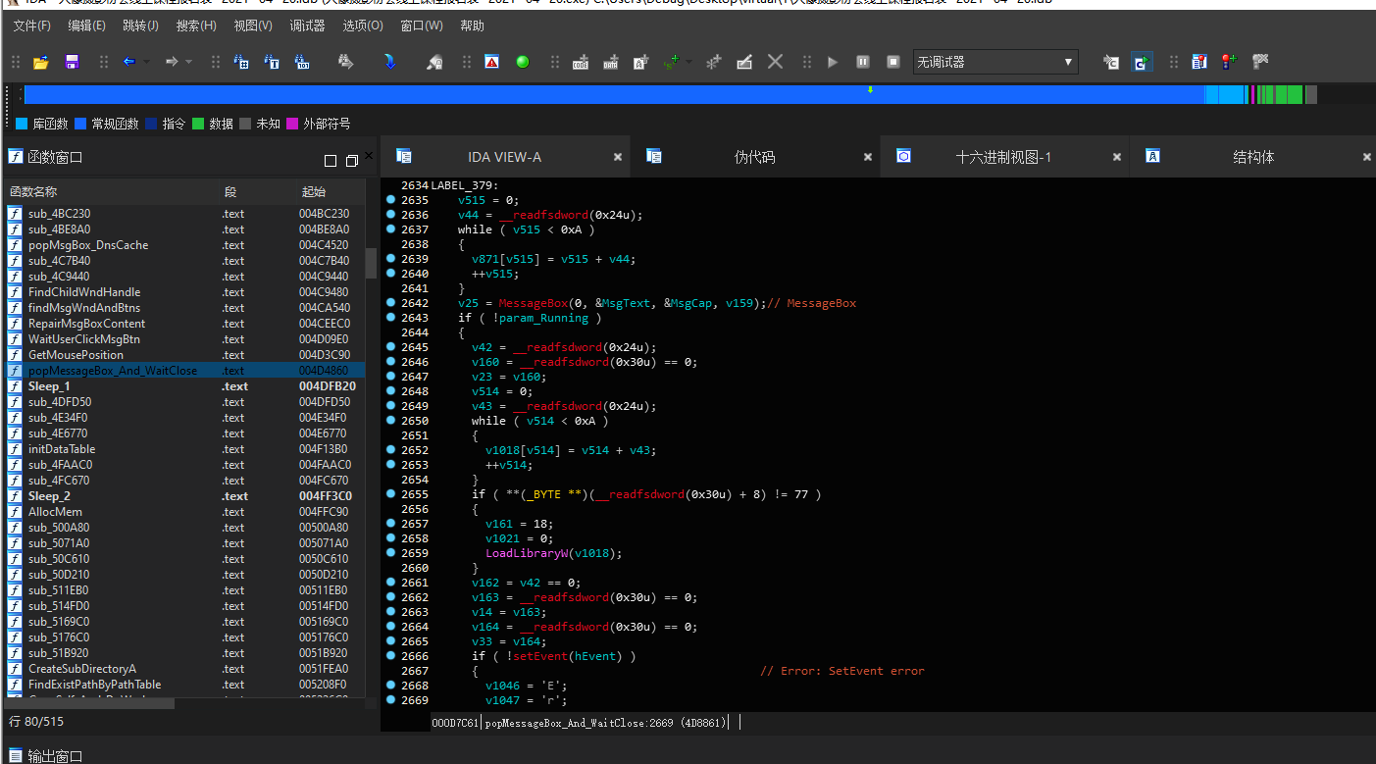The image size is (1376, 764).
Task: Toggle breakpoint dot on line 2666
Action: [391, 656]
